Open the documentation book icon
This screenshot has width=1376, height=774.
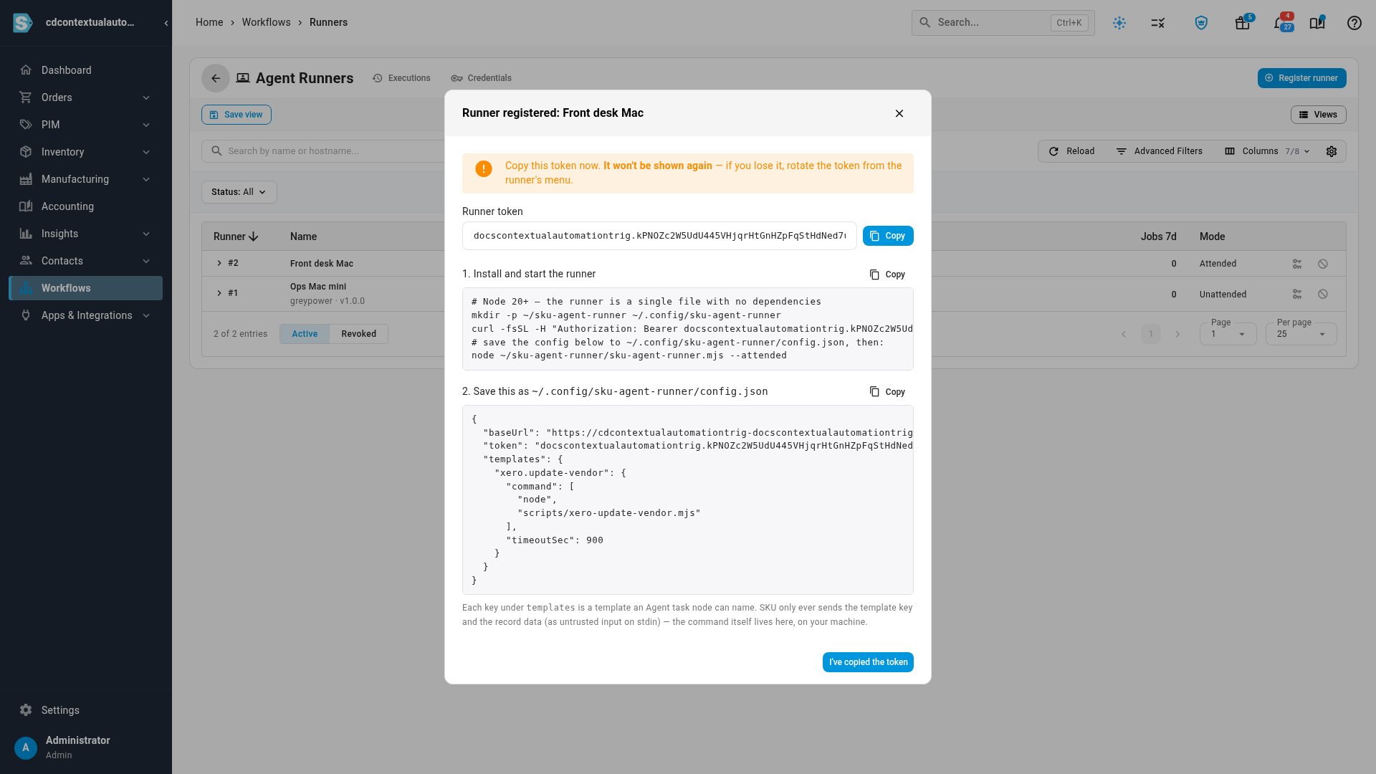coord(1317,23)
